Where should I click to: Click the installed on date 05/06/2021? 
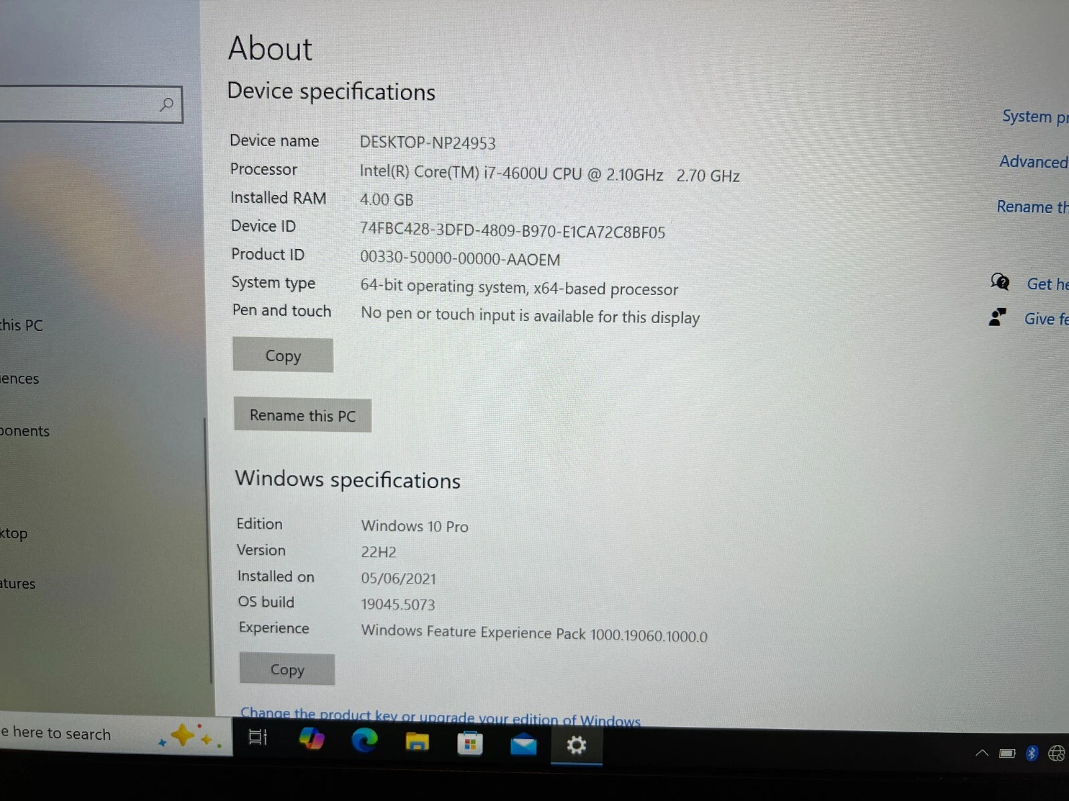coord(399,578)
